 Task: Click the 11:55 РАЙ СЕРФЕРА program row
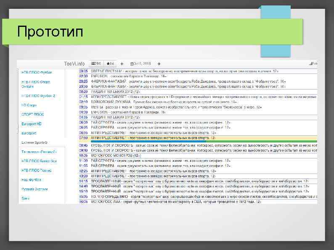(198, 166)
